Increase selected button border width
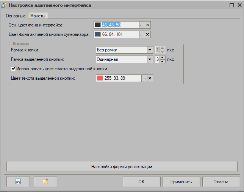 tap(163, 57)
